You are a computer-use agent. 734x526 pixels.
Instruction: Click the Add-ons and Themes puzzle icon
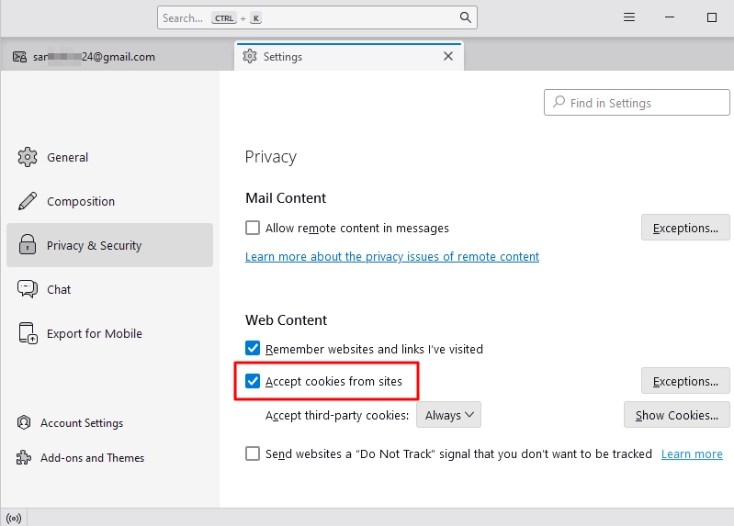(x=24, y=457)
